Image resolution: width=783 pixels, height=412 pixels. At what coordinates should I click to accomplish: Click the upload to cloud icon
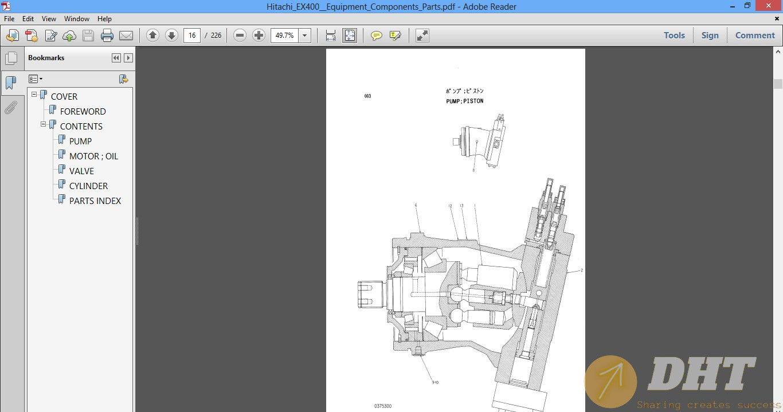(69, 36)
